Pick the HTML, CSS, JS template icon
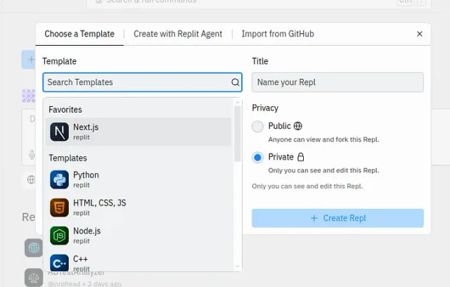Screen dimensions: 450x287 coord(59,208)
